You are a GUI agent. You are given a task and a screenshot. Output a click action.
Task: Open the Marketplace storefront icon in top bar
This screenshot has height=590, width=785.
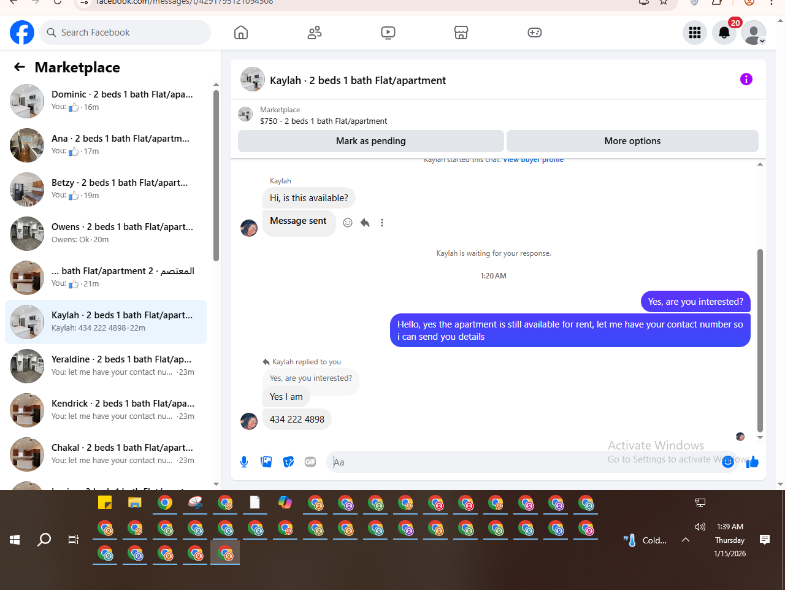(461, 33)
